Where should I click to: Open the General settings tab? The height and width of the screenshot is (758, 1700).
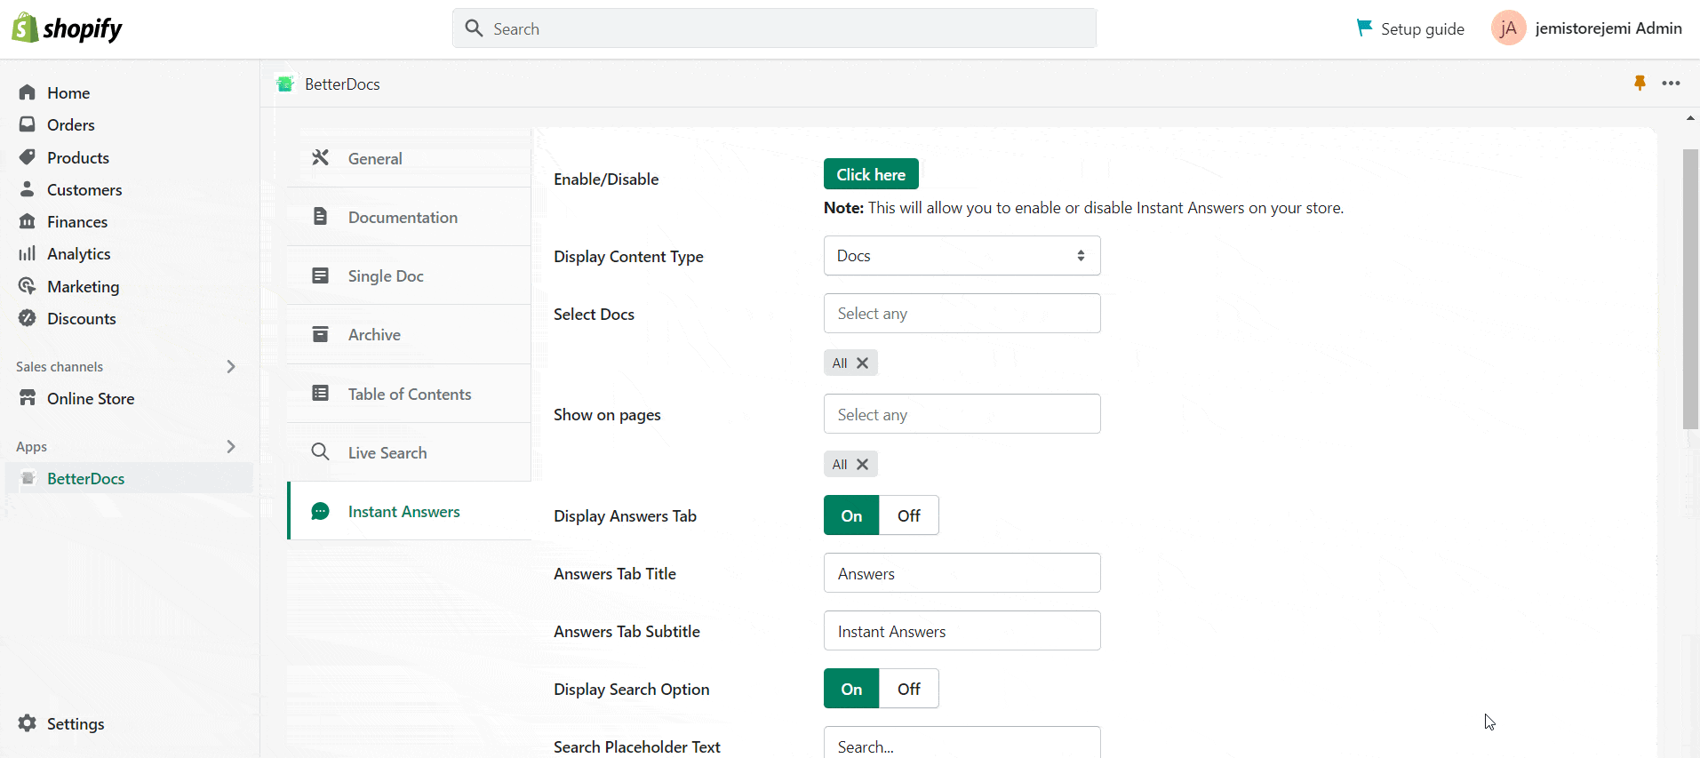pos(410,158)
